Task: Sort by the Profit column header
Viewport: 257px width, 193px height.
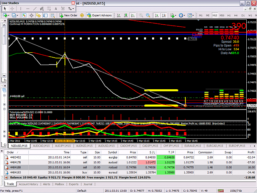Action: pyautogui.click(x=244, y=152)
